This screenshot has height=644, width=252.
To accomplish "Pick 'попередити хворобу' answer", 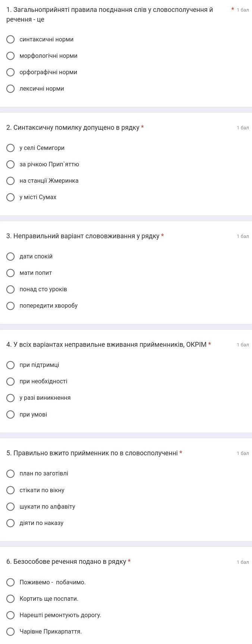I will (11, 306).
